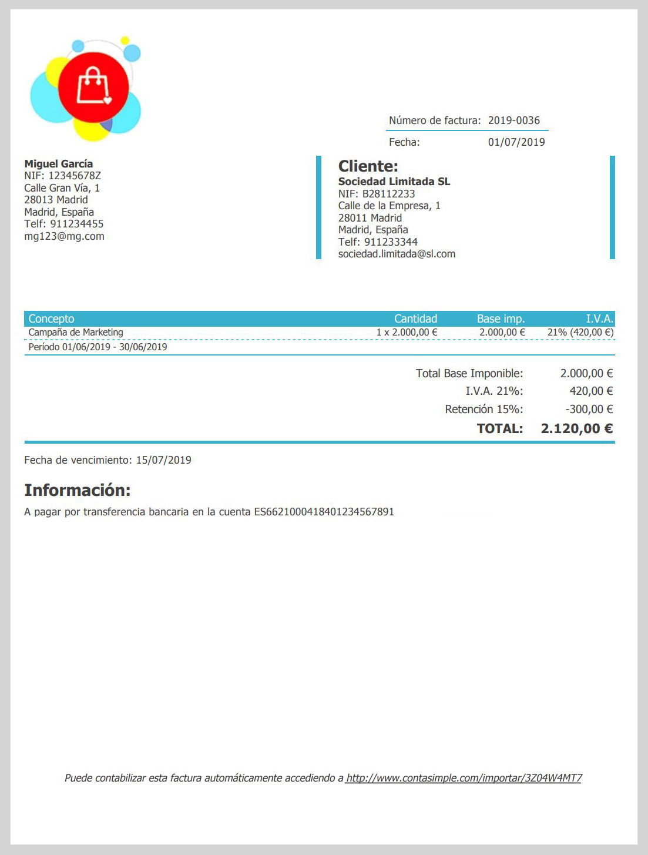Click the 'Base imp.' column header
The width and height of the screenshot is (648, 855).
click(501, 318)
